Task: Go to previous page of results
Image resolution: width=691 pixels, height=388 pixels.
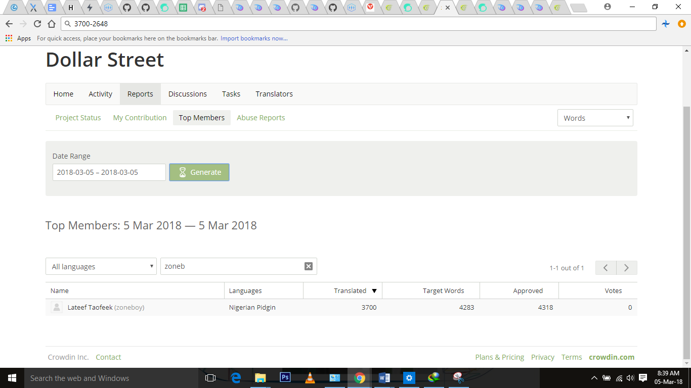Action: [606, 268]
